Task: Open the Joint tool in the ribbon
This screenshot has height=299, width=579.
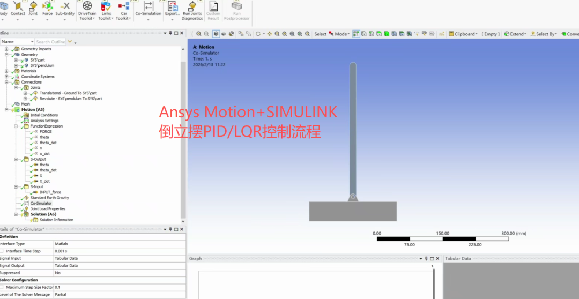Action: point(33,10)
